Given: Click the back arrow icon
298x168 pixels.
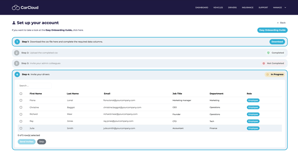Looking at the screenshot, I should (278, 23).
